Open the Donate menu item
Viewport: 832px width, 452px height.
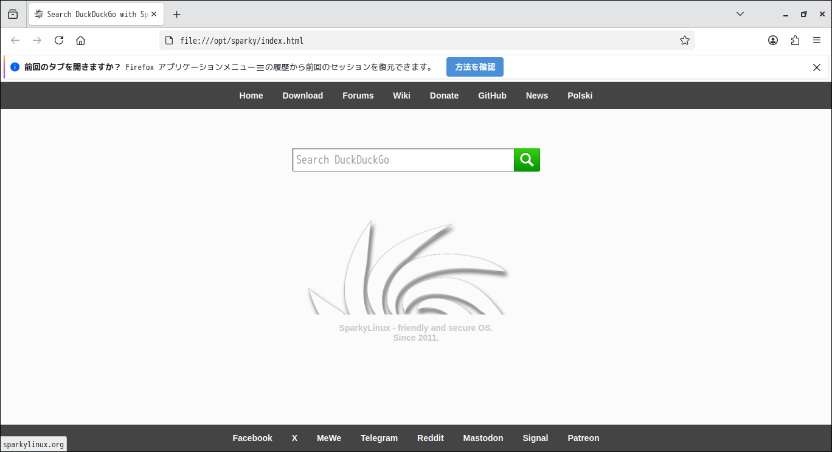[444, 96]
